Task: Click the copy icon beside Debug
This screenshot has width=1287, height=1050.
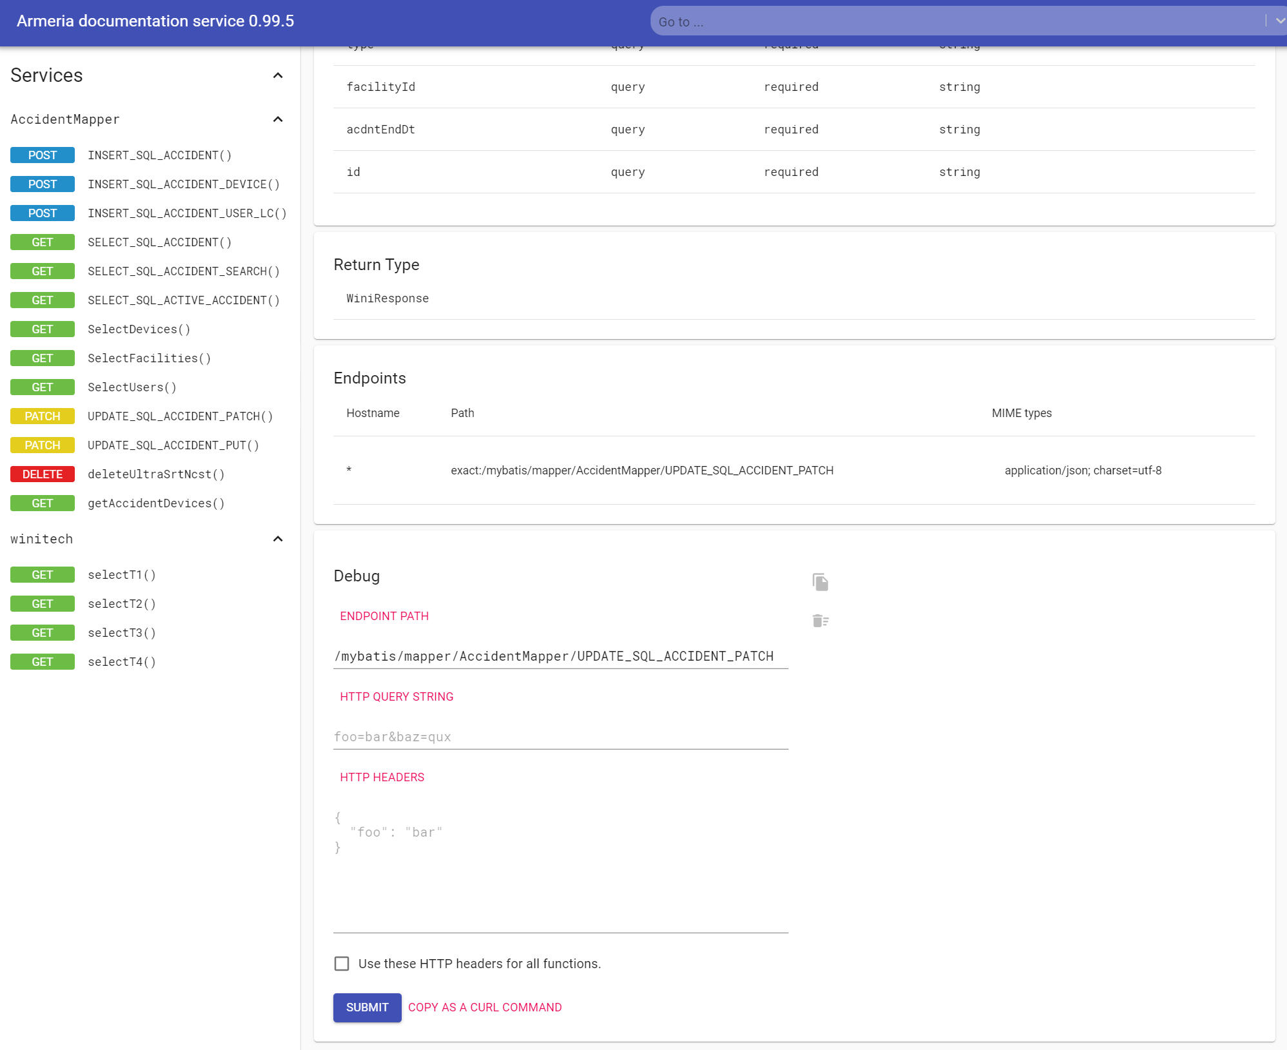Action: pyautogui.click(x=820, y=582)
